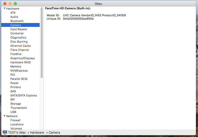Click the Hardware category label
This screenshot has width=198, height=137.
pyautogui.click(x=13, y=9)
